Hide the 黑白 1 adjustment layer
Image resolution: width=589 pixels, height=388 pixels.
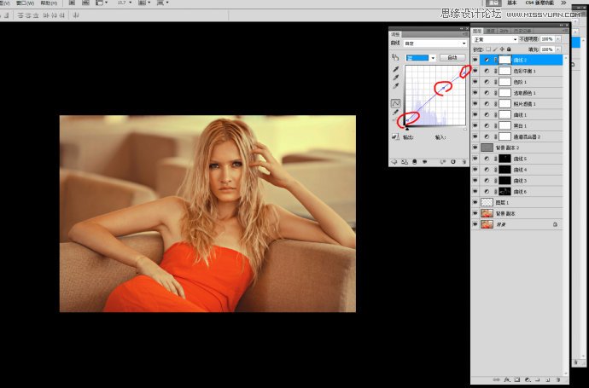475,125
